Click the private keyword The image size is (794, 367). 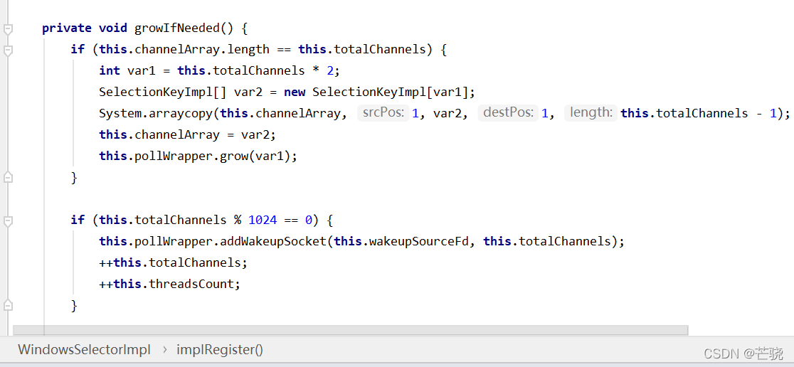point(67,28)
